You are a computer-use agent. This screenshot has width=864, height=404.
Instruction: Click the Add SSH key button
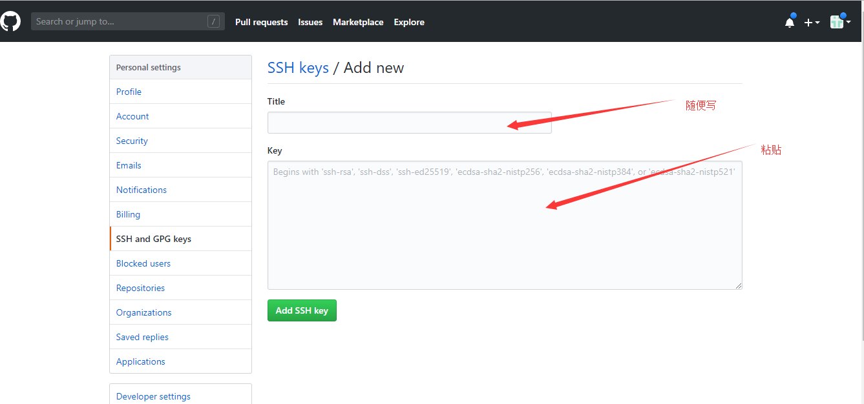(302, 310)
